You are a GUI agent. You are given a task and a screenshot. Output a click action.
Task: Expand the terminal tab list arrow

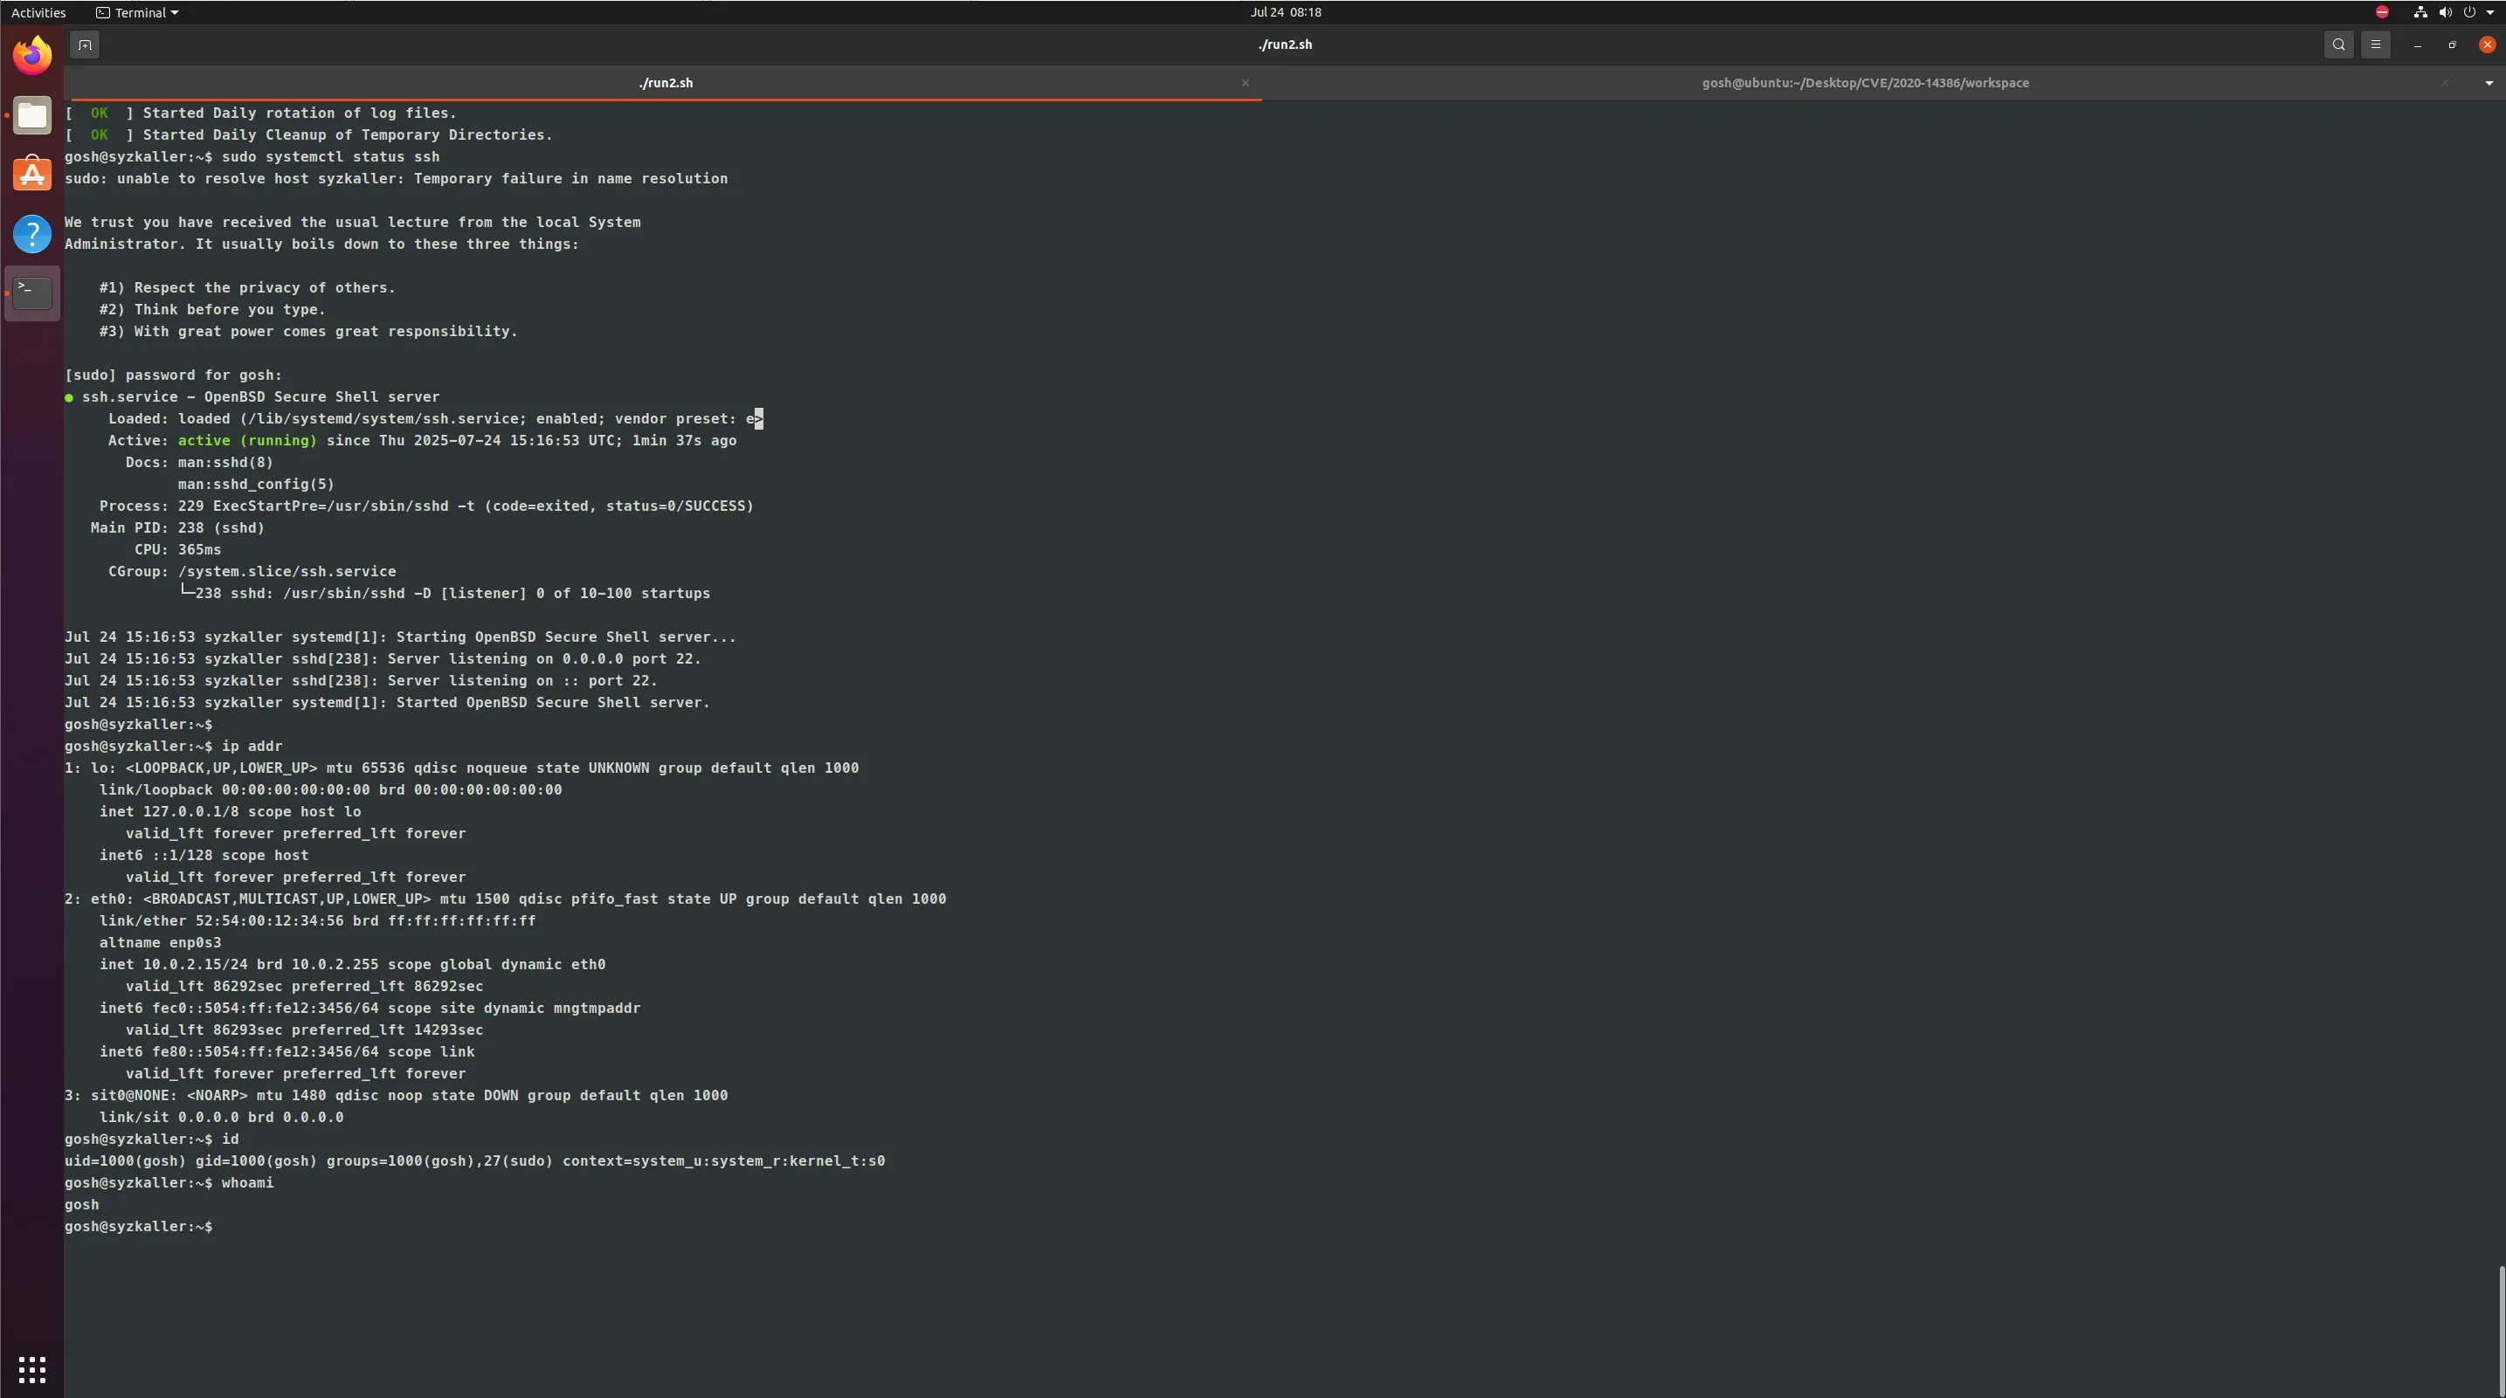click(x=2489, y=84)
